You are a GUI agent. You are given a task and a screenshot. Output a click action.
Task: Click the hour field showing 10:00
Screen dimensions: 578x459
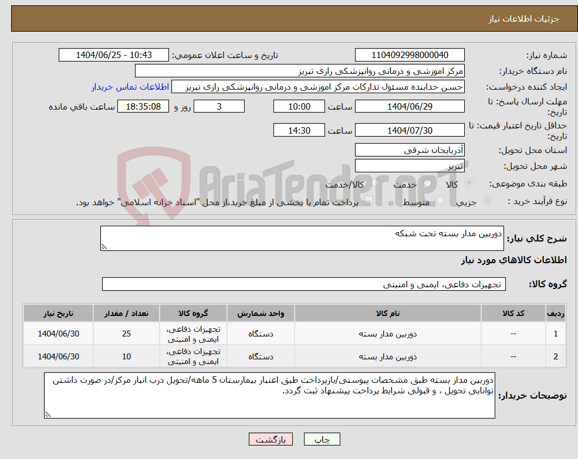click(299, 106)
